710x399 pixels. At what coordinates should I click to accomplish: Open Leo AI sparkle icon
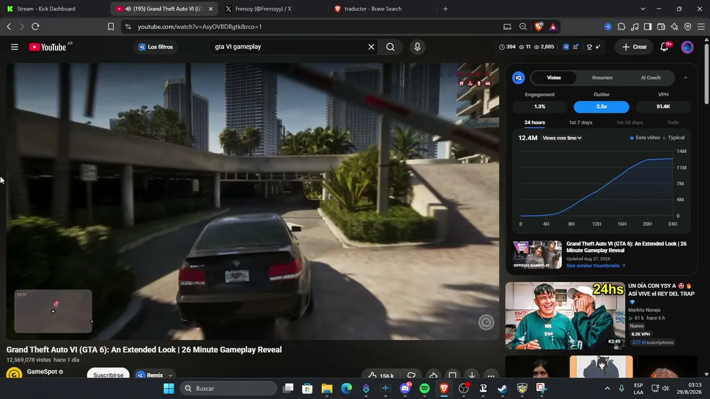[x=674, y=27]
